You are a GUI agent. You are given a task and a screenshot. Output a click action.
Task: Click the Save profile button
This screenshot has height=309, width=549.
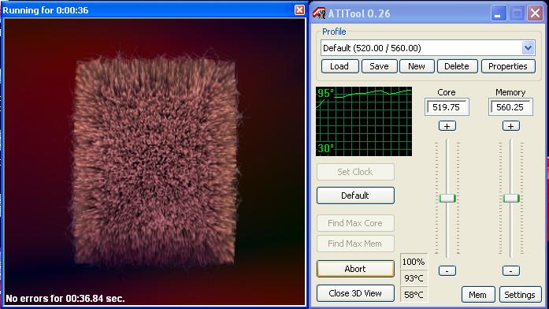click(x=379, y=66)
